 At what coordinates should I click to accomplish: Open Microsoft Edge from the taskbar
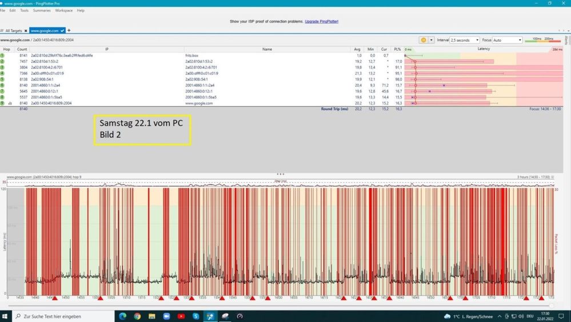pos(122,316)
